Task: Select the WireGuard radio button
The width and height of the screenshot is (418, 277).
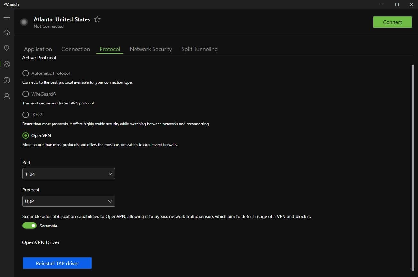Action: click(26, 94)
